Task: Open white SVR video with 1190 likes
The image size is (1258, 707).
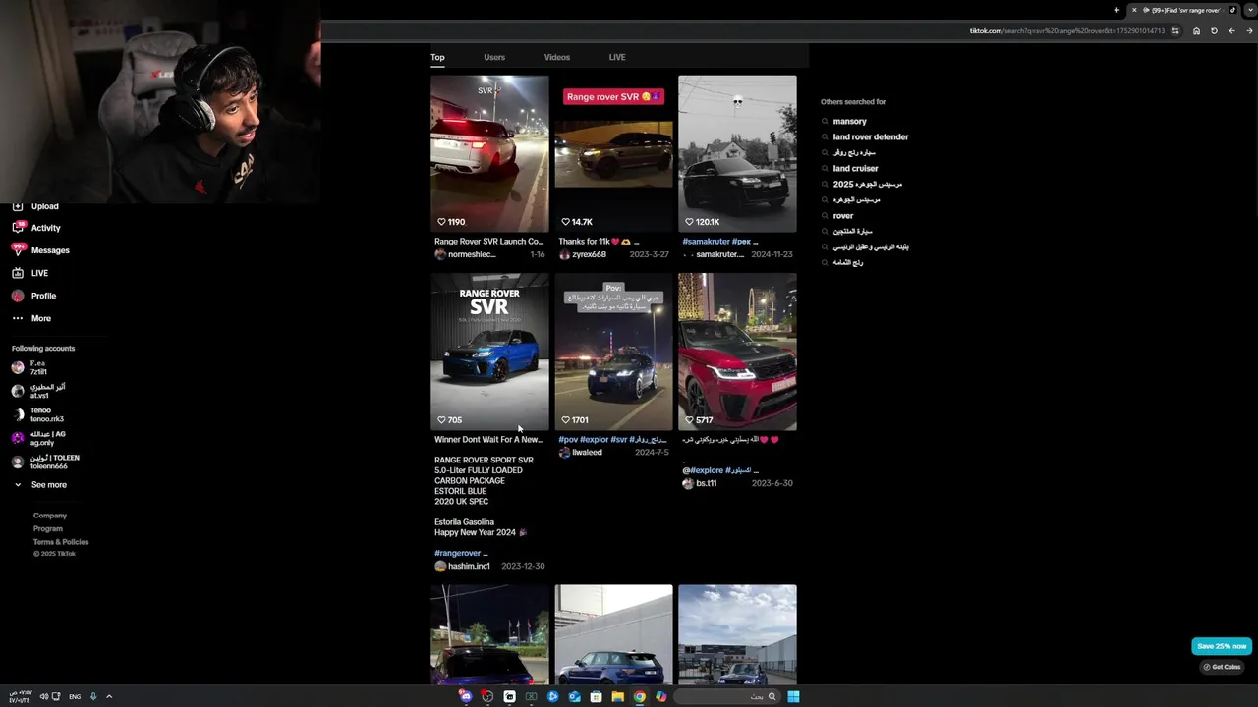Action: click(x=489, y=153)
